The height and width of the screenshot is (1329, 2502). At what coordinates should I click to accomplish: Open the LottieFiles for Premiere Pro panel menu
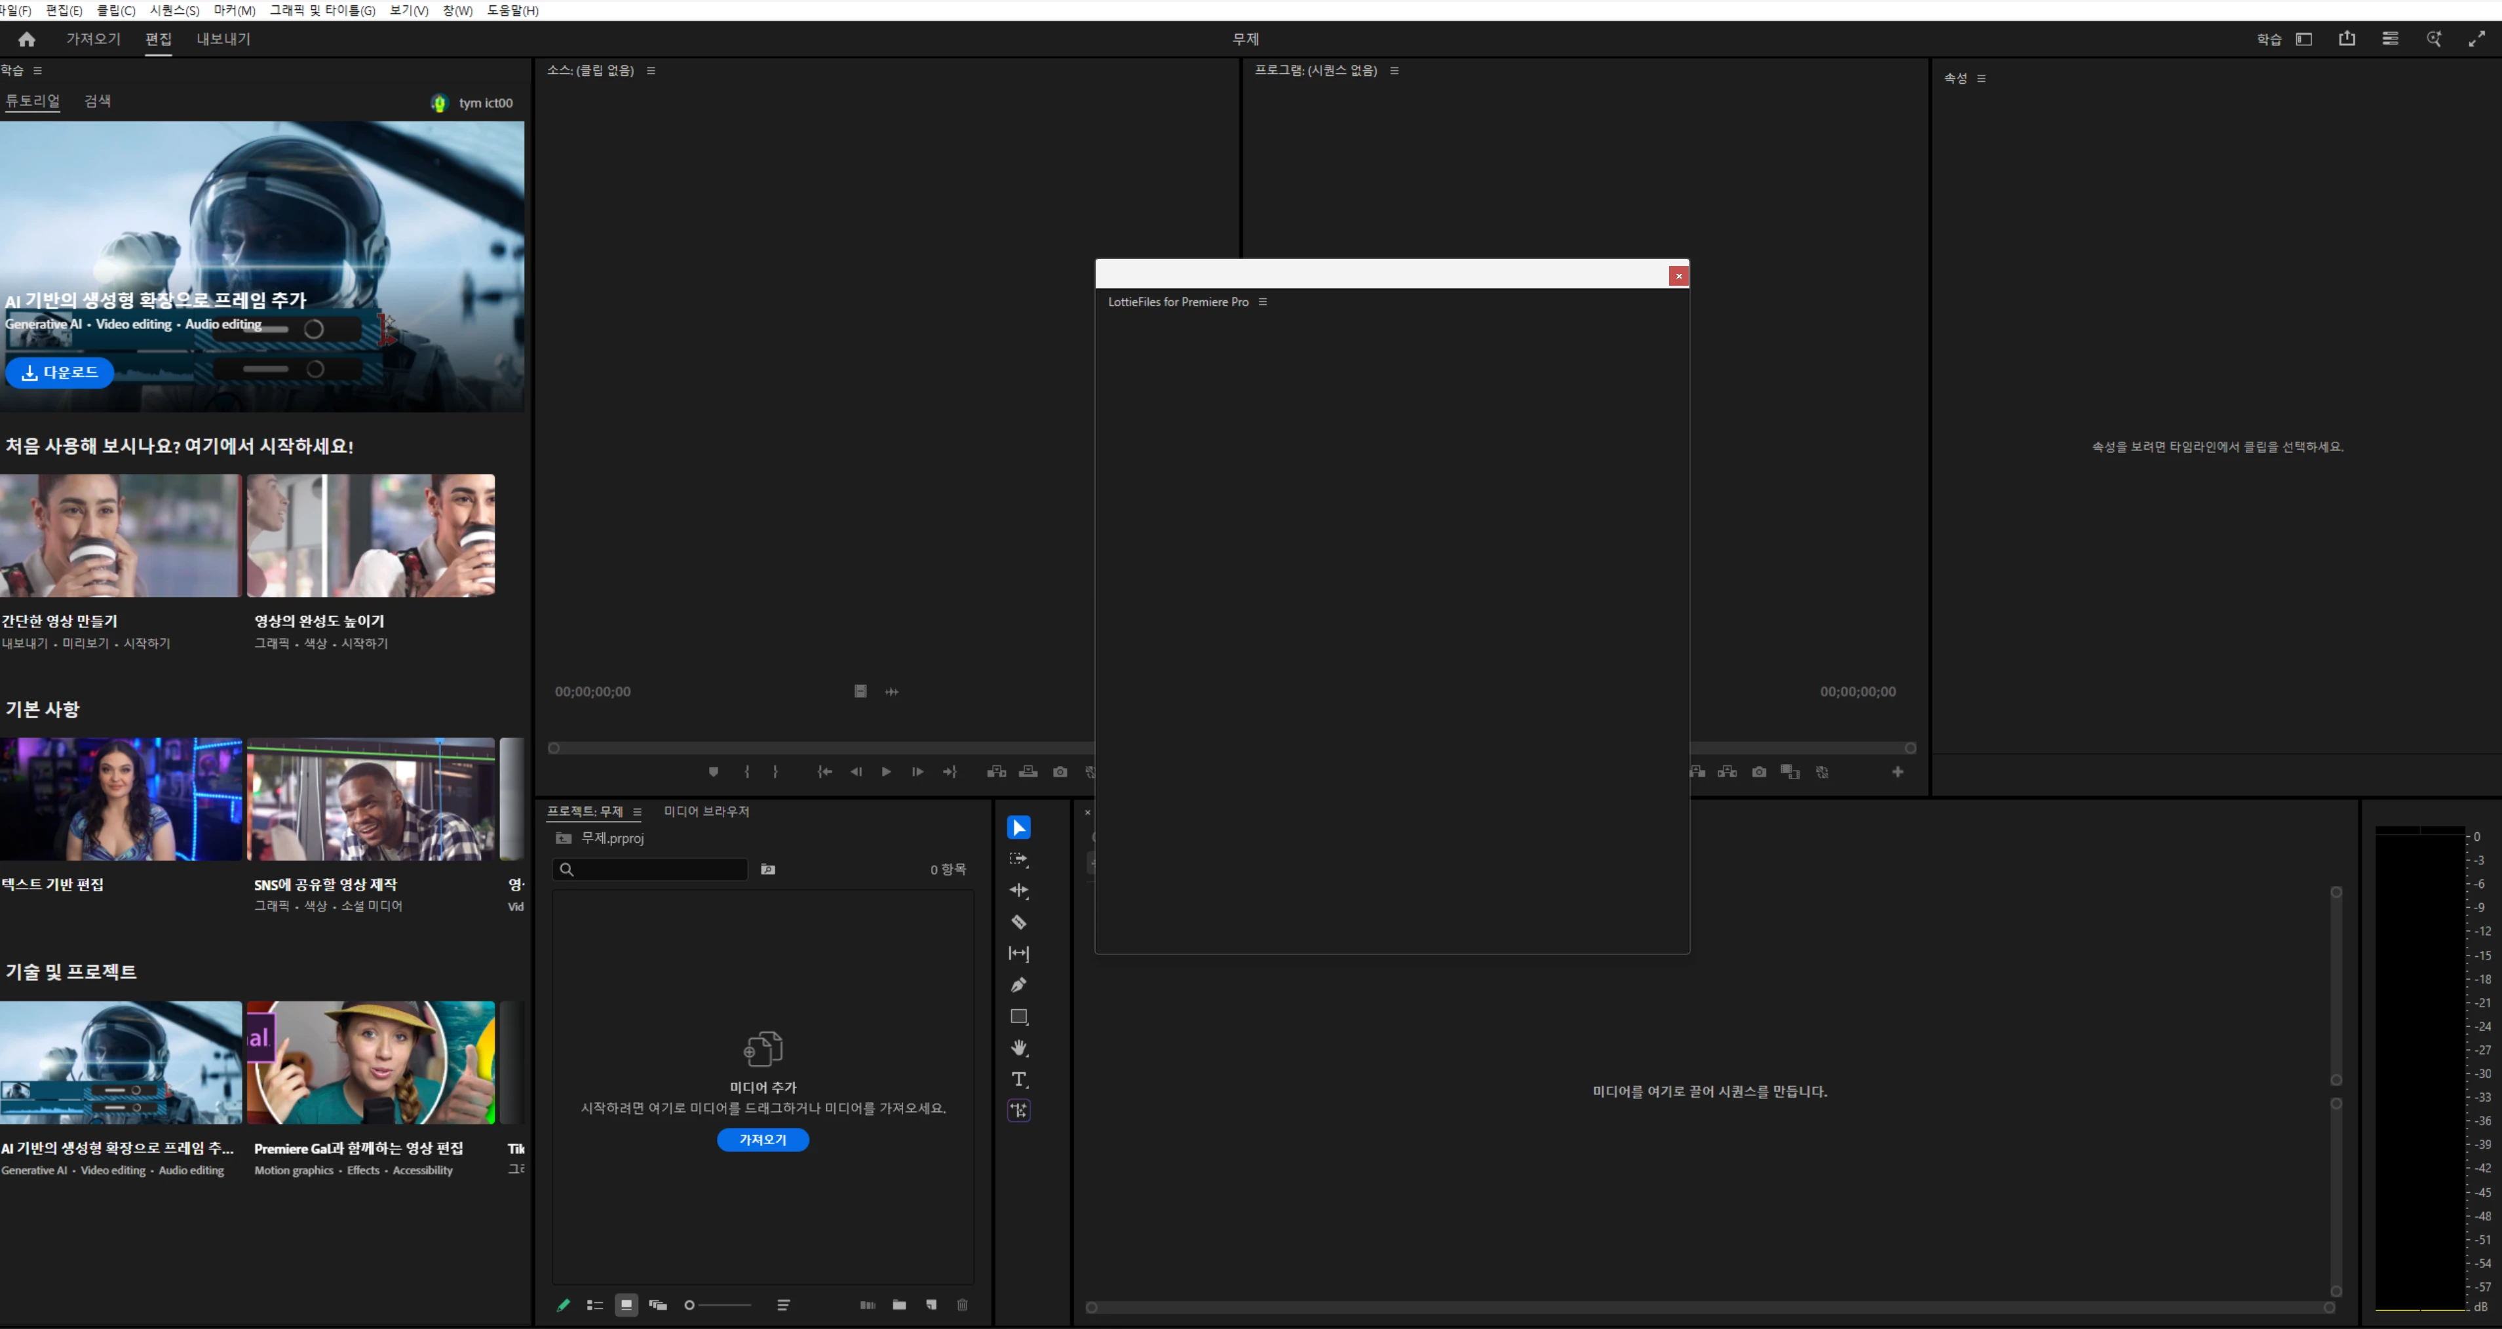coord(1261,302)
